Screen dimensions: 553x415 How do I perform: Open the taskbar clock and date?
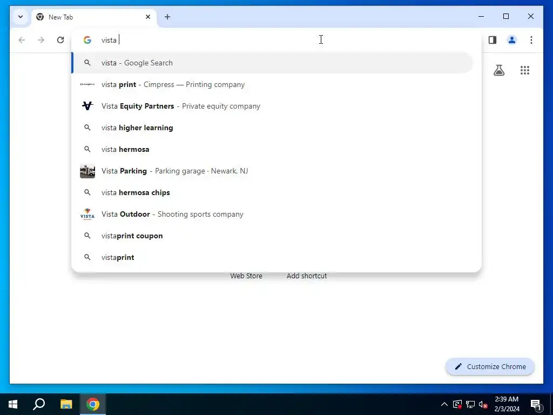[507, 404]
